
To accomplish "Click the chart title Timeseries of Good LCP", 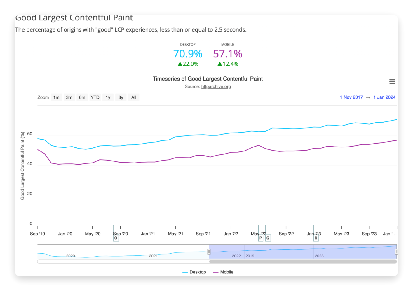I will pyautogui.click(x=208, y=79).
